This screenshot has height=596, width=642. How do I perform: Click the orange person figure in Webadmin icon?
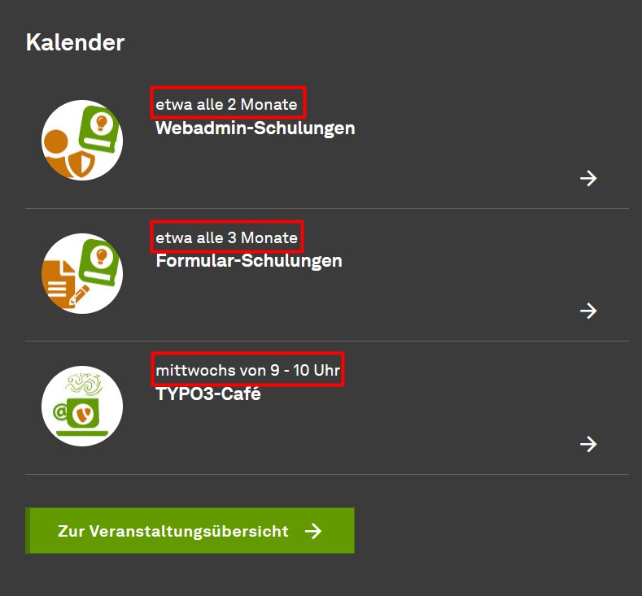tap(56, 153)
